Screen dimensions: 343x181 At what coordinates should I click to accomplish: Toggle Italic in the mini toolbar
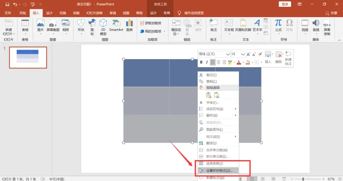[x=207, y=62]
